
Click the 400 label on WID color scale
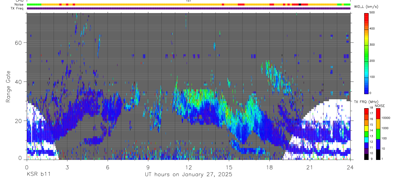373,29
